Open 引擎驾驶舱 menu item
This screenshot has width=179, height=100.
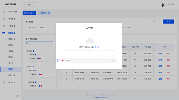pyautogui.click(x=13, y=12)
